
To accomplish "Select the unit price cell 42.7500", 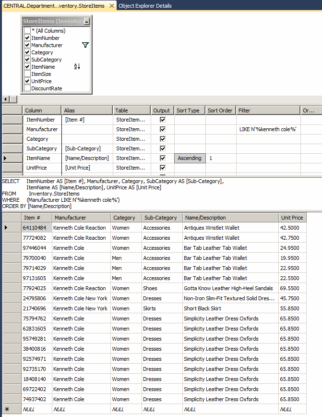I will [292, 237].
